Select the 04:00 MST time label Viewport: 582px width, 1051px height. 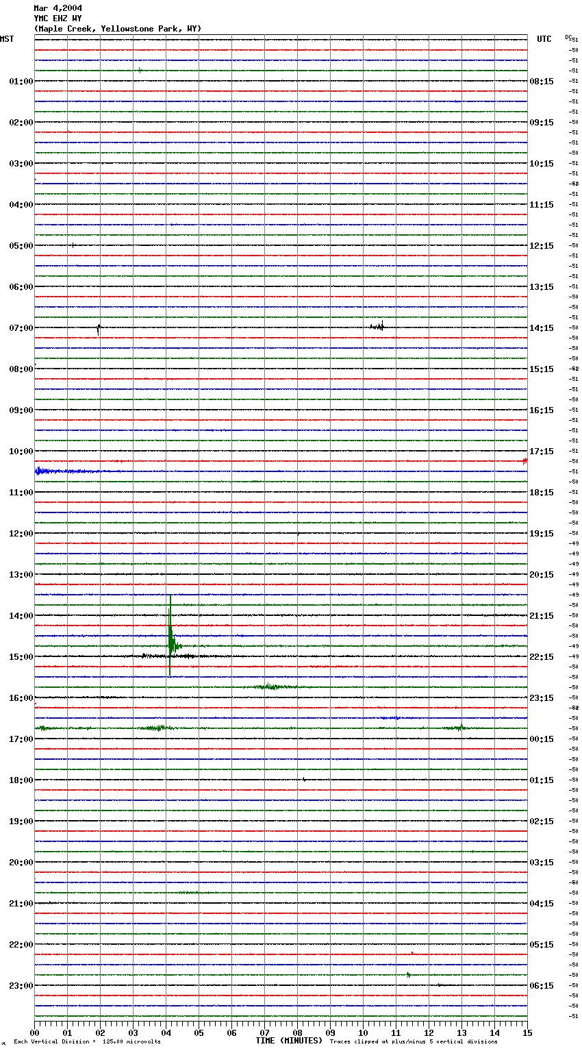[x=21, y=205]
